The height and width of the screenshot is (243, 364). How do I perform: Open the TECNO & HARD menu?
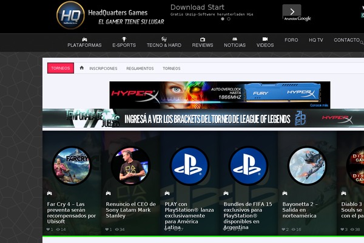[x=164, y=45]
